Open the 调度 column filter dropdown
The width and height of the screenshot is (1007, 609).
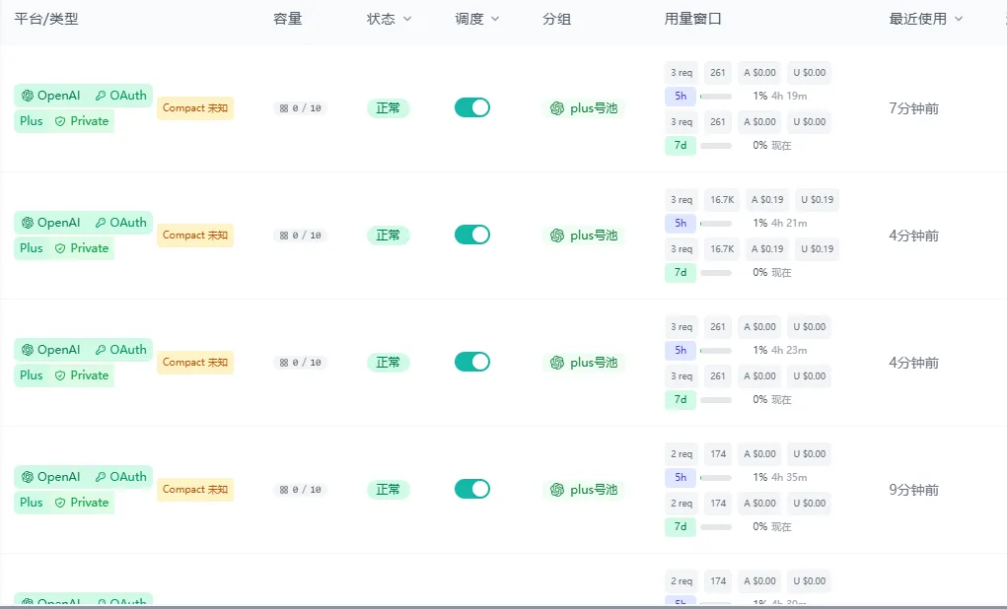point(495,20)
